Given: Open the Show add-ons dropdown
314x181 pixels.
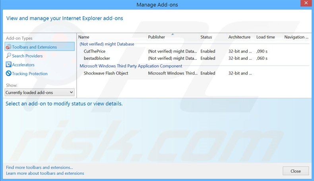Looking at the screenshot, I should (40, 92).
